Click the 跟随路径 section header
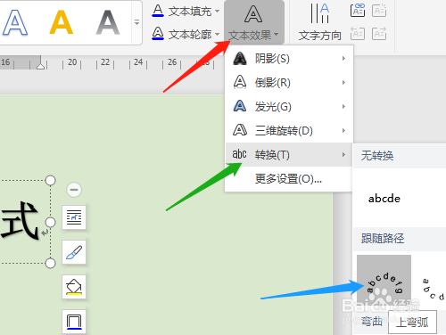Viewport: 446px width, 335px height. [383, 238]
